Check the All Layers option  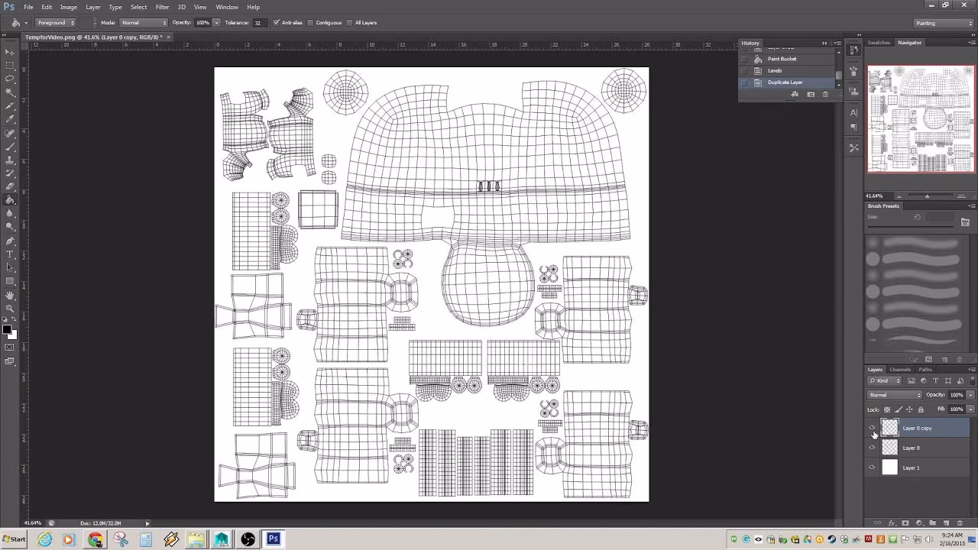tap(348, 22)
